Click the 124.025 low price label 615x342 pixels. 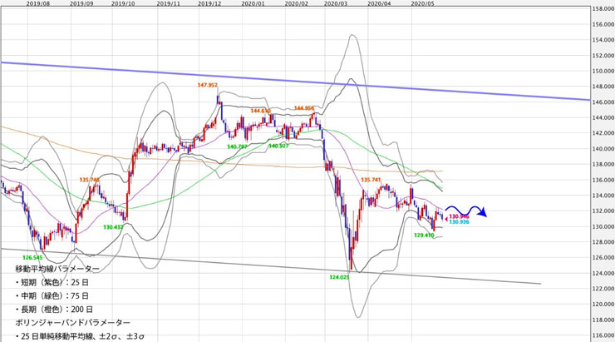(339, 277)
